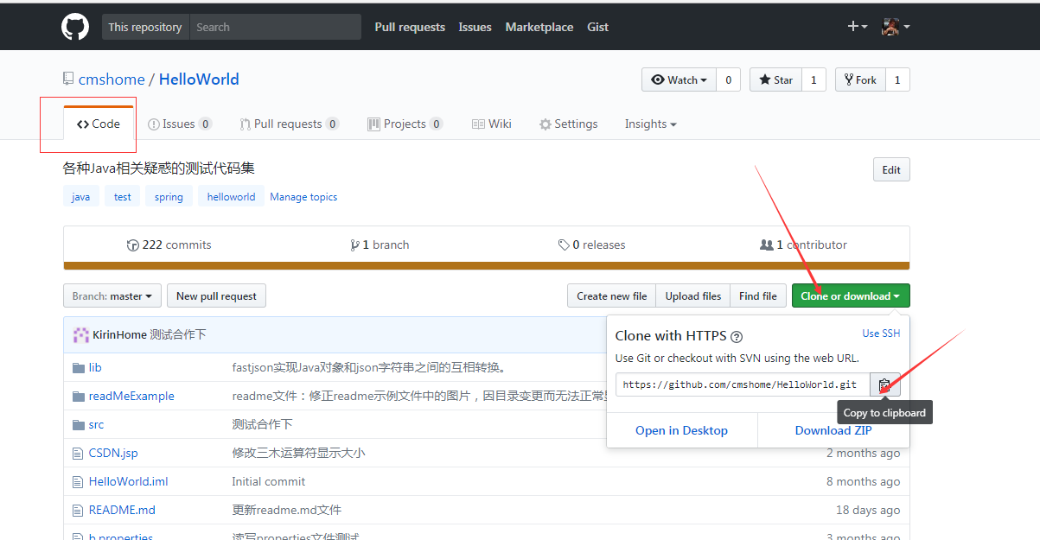Click the readMeExample folder icon
The image size is (1040, 540).
[79, 396]
